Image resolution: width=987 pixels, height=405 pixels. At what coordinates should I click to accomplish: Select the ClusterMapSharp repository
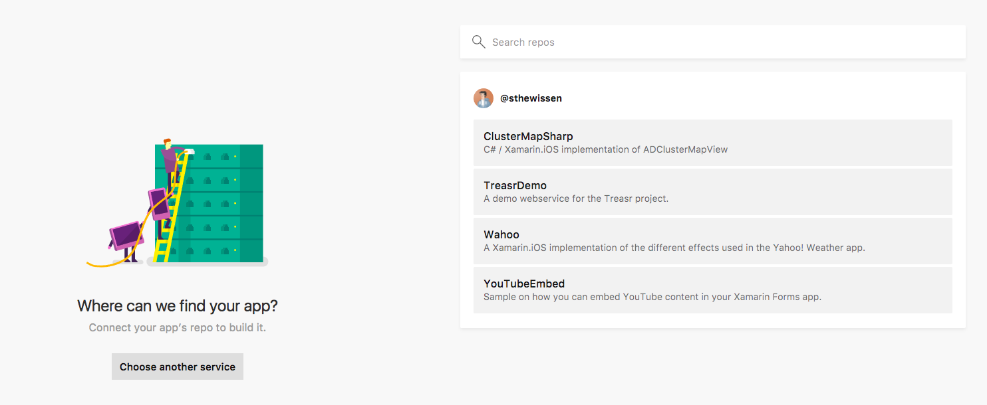click(x=712, y=142)
